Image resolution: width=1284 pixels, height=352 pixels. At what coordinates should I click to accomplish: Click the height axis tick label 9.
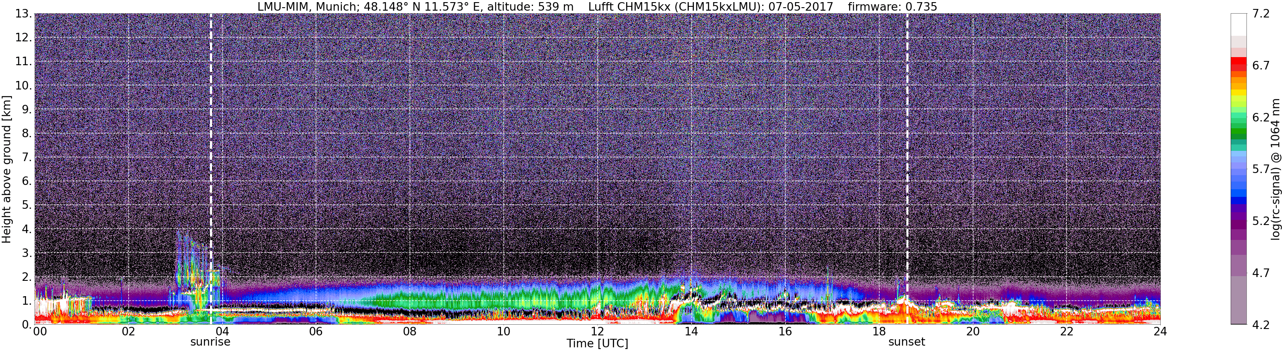(x=27, y=109)
